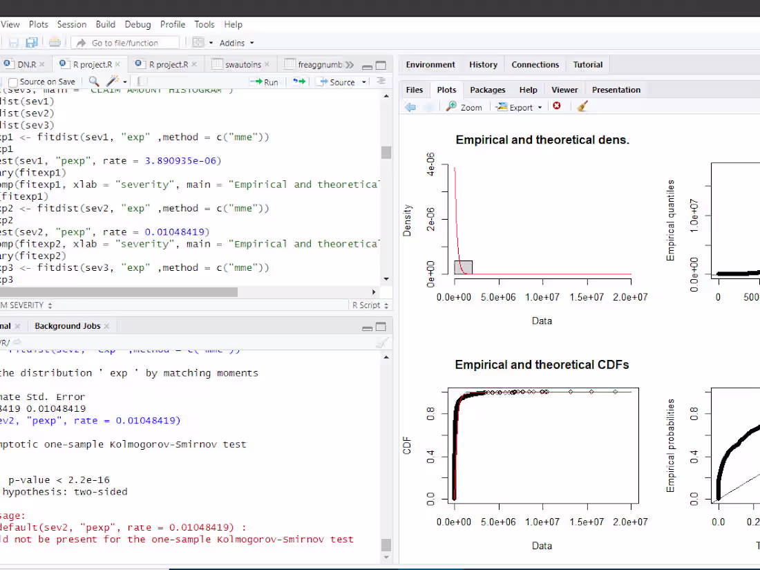Click the document outline icon in editor
Image resolution: width=760 pixels, height=570 pixels.
click(x=381, y=82)
